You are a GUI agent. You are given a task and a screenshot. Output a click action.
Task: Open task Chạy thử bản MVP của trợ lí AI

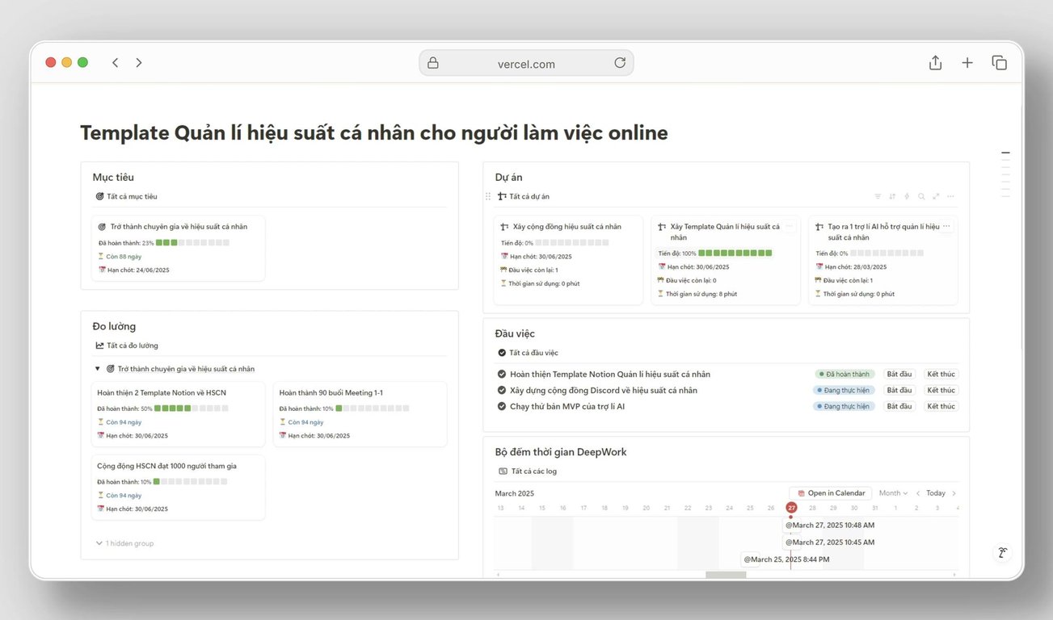click(x=567, y=406)
